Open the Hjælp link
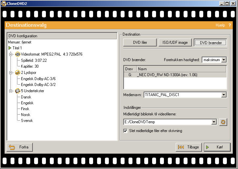This screenshot has height=169, width=238. (x=220, y=25)
